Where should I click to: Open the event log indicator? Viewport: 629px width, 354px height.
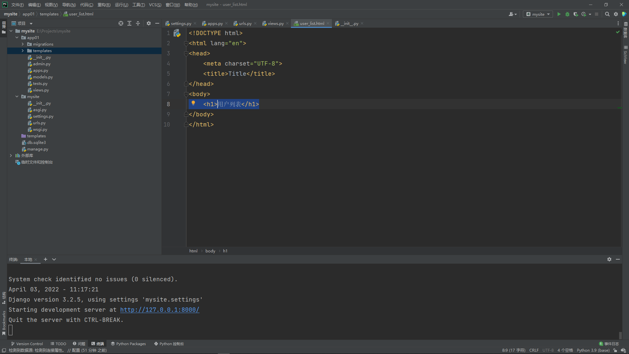[609, 344]
